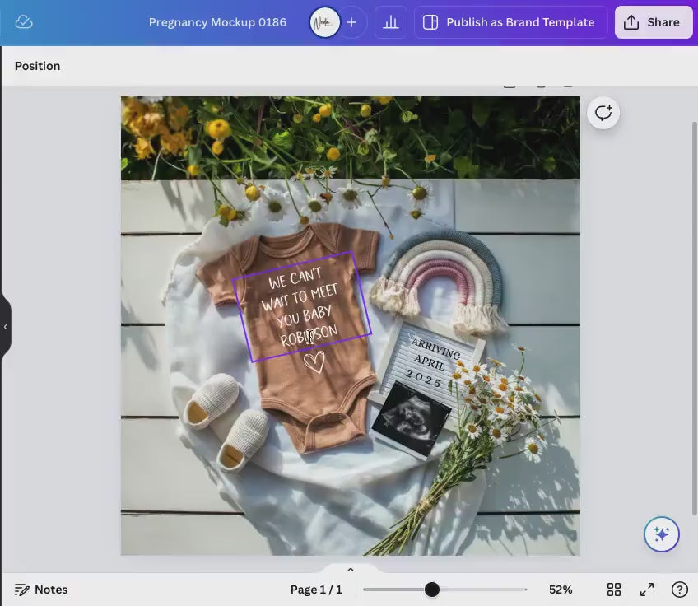Click the Share button
Image resolution: width=698 pixels, height=606 pixels.
[x=653, y=22]
